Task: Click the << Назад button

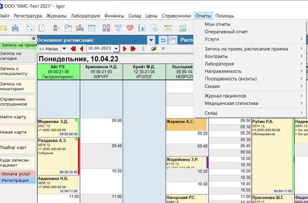Action: pyautogui.click(x=48, y=49)
